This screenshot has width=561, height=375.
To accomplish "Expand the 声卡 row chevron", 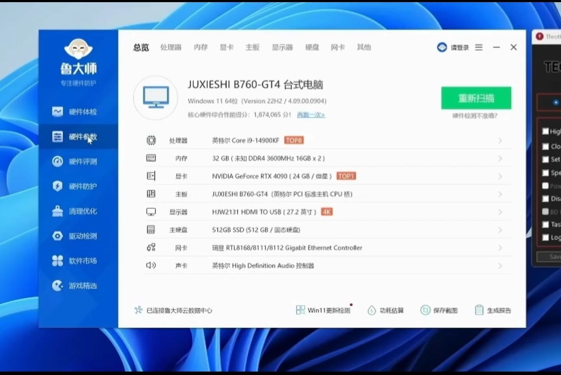I will tap(500, 266).
